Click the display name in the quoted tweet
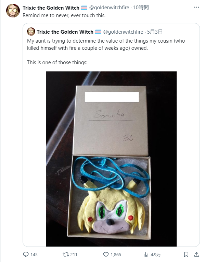204x262 pixels. (65, 32)
